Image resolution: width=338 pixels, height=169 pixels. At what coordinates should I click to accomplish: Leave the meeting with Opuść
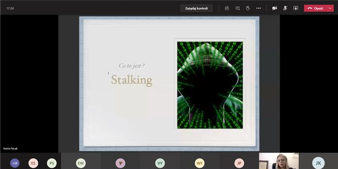(316, 8)
